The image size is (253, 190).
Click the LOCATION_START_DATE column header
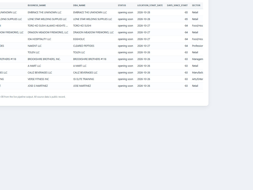(x=150, y=5)
